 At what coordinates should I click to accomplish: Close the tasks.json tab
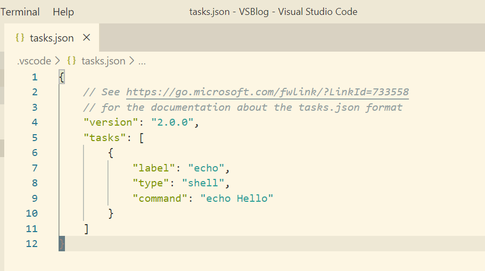pyautogui.click(x=87, y=38)
